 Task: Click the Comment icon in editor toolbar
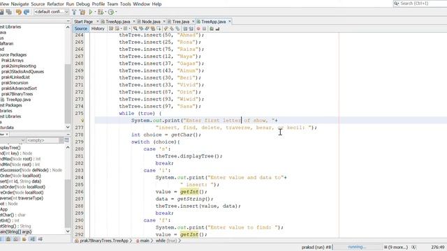click(x=211, y=29)
